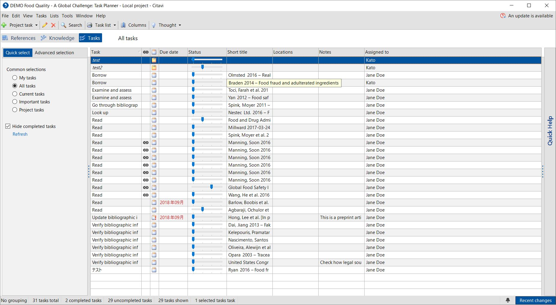Click the pencil edit task icon
Image resolution: width=556 pixels, height=305 pixels.
click(x=45, y=25)
